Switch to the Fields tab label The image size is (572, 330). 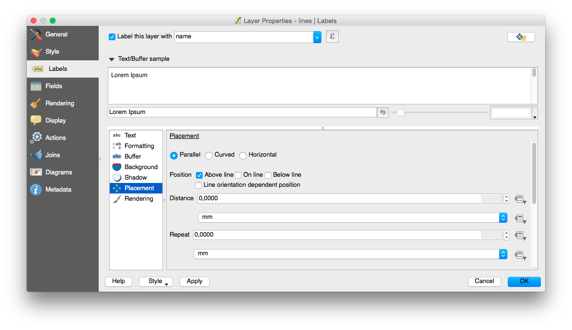pos(54,86)
